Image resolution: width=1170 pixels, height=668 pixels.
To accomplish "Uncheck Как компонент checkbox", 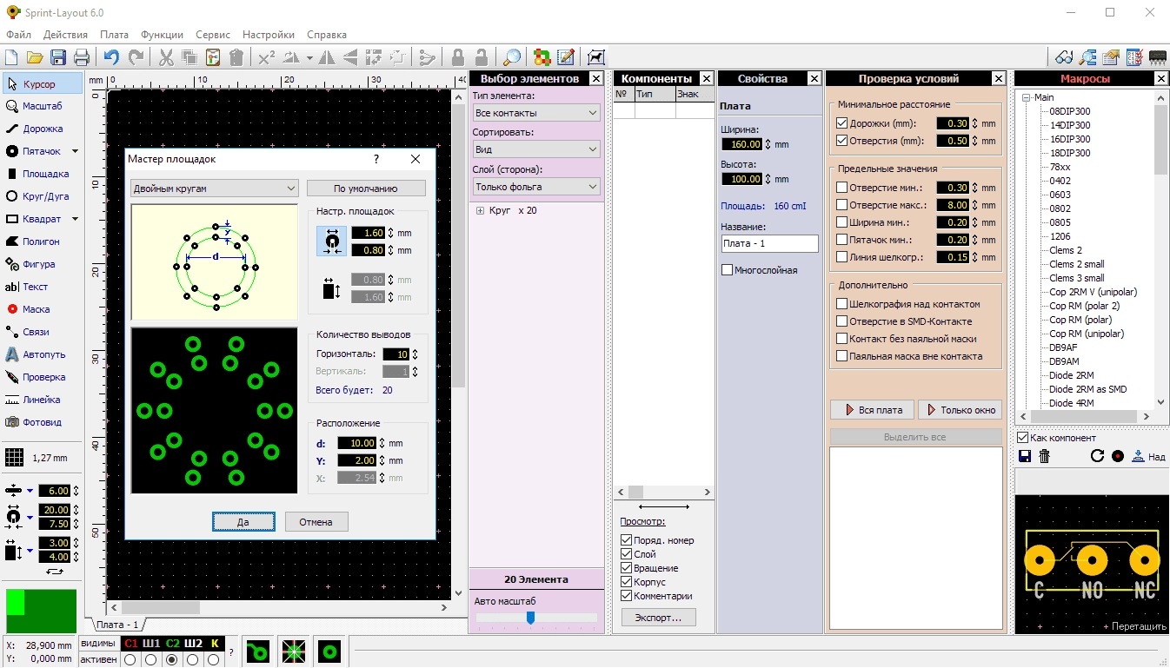I will click(x=1023, y=438).
